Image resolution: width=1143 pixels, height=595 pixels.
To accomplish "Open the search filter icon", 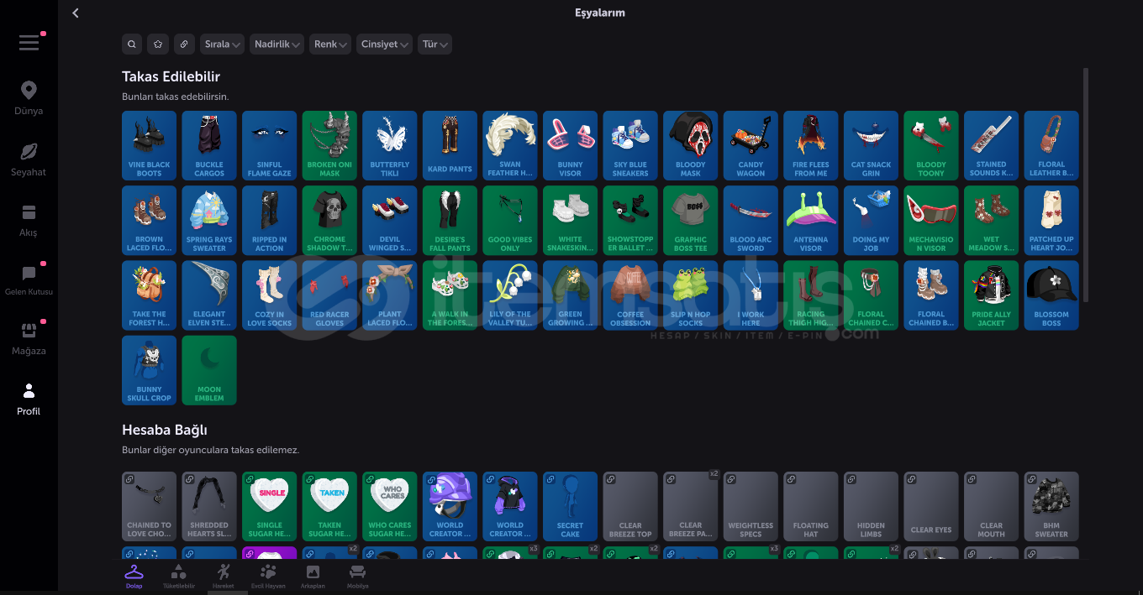I will pos(132,44).
